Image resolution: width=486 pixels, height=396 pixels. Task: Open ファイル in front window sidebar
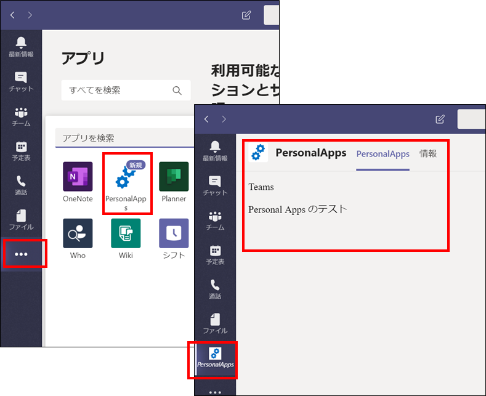pyautogui.click(x=215, y=324)
